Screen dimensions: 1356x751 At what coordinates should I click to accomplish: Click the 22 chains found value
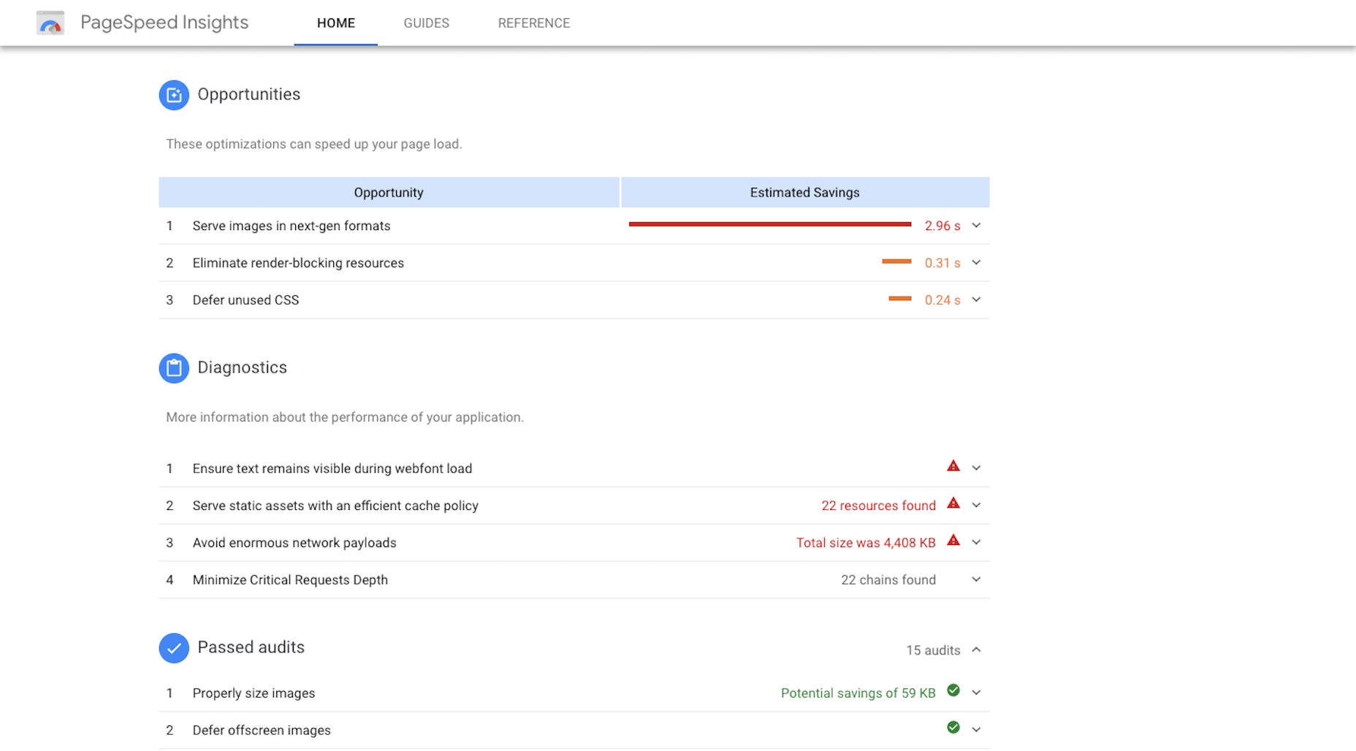tap(888, 580)
